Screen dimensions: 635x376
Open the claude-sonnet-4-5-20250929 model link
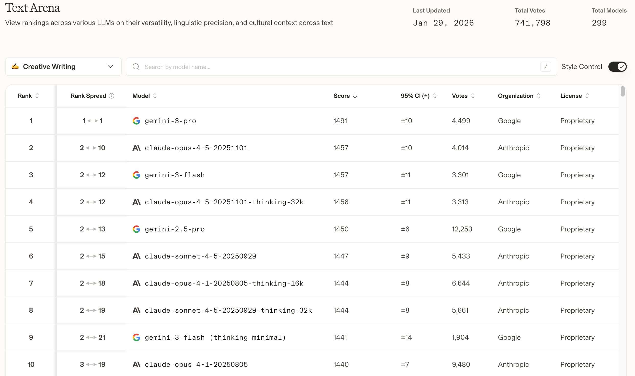(200, 256)
